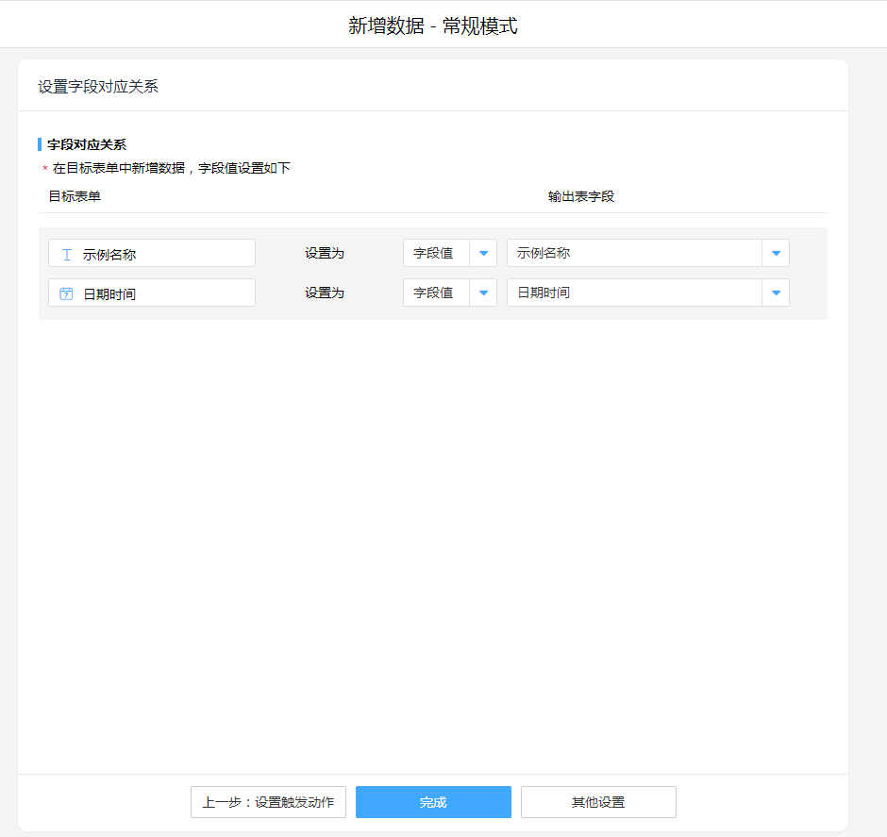Open the 日期时间 output field dropdown arrow

776,293
